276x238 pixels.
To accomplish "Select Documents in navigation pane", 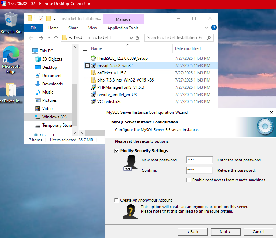I will 49,76.
